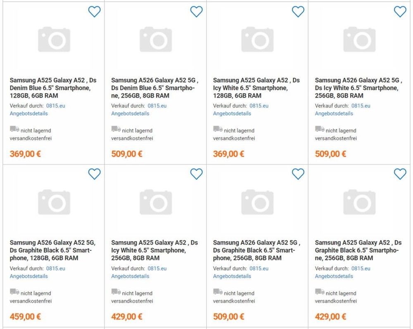Open Angebotsdetails for A525 Denim Blue 128GB
413x329 pixels.
[29, 113]
